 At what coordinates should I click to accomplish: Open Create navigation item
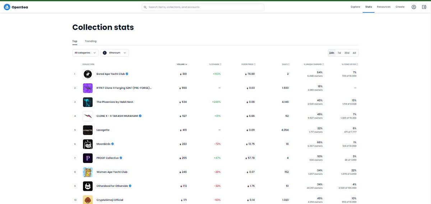tap(400, 7)
